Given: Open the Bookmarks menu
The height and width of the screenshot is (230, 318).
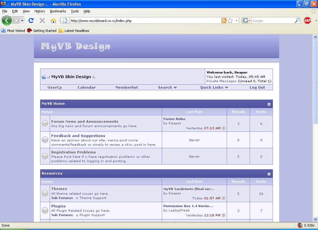Looking at the screenshot, I should (58, 11).
